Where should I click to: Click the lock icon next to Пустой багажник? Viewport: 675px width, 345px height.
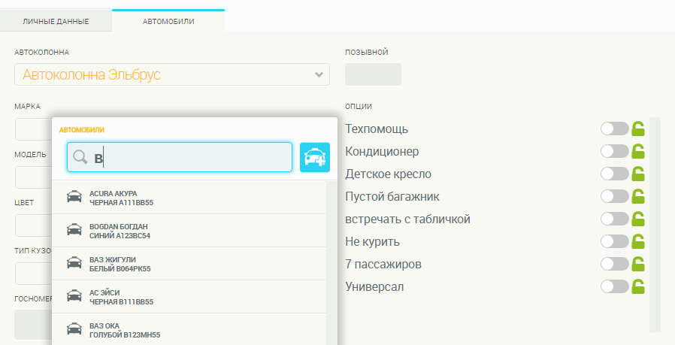638,197
